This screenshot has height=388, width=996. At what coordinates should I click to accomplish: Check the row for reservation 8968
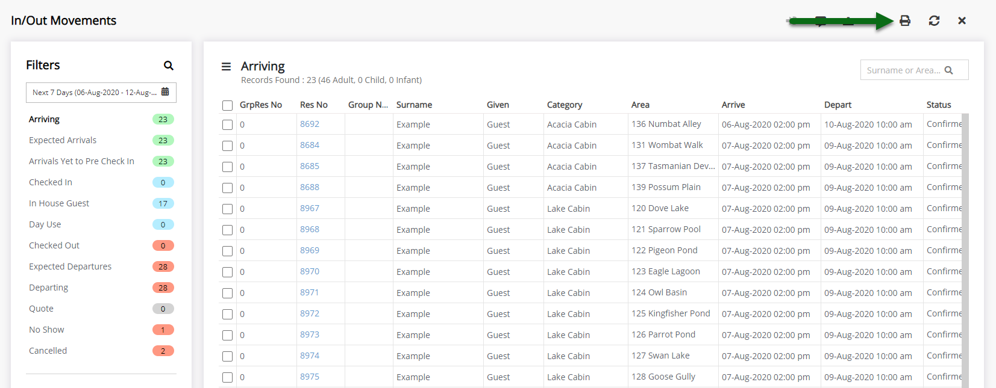pyautogui.click(x=227, y=230)
